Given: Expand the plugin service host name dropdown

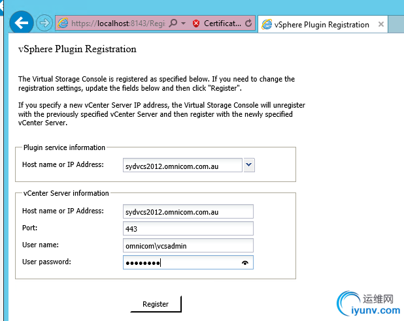Looking at the screenshot, I should click(x=249, y=165).
